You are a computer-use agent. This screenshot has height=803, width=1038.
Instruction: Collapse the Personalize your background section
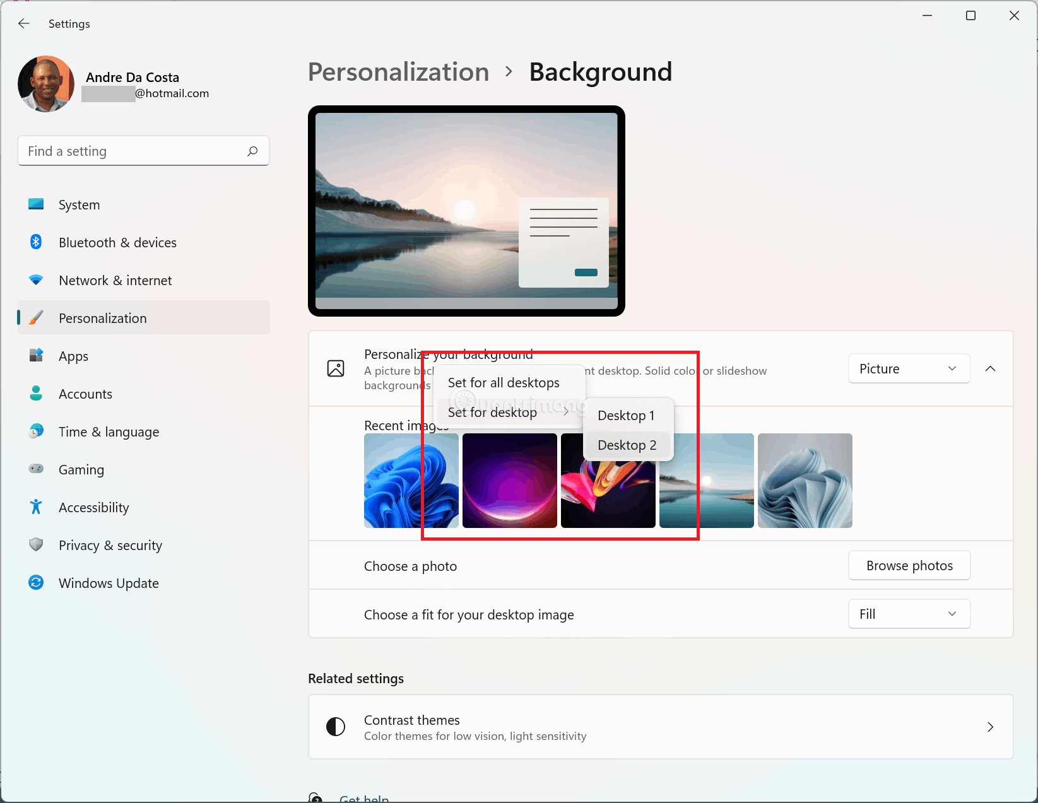(990, 369)
